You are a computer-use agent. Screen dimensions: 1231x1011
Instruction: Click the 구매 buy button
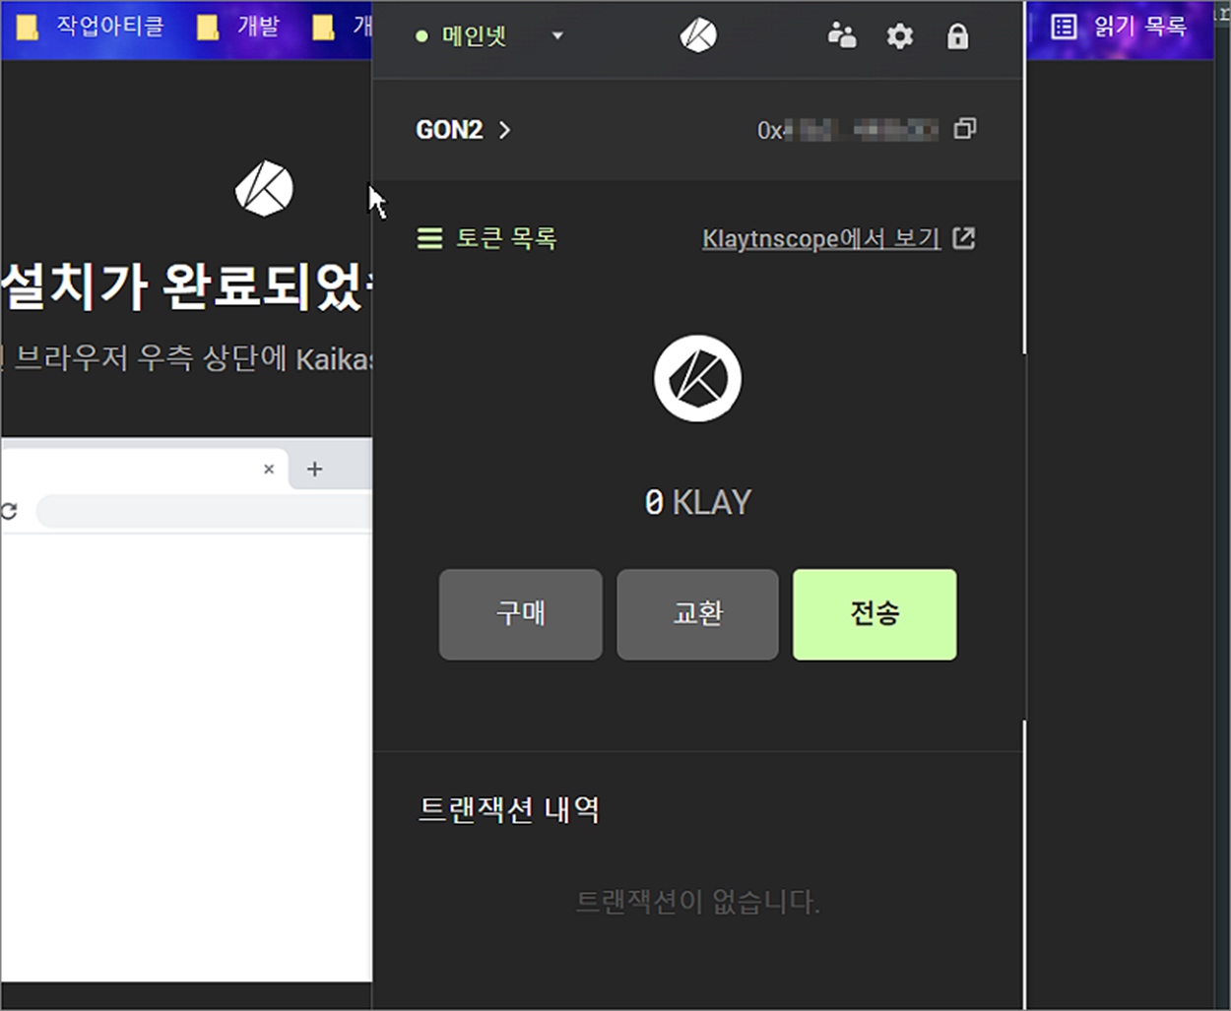pos(521,614)
